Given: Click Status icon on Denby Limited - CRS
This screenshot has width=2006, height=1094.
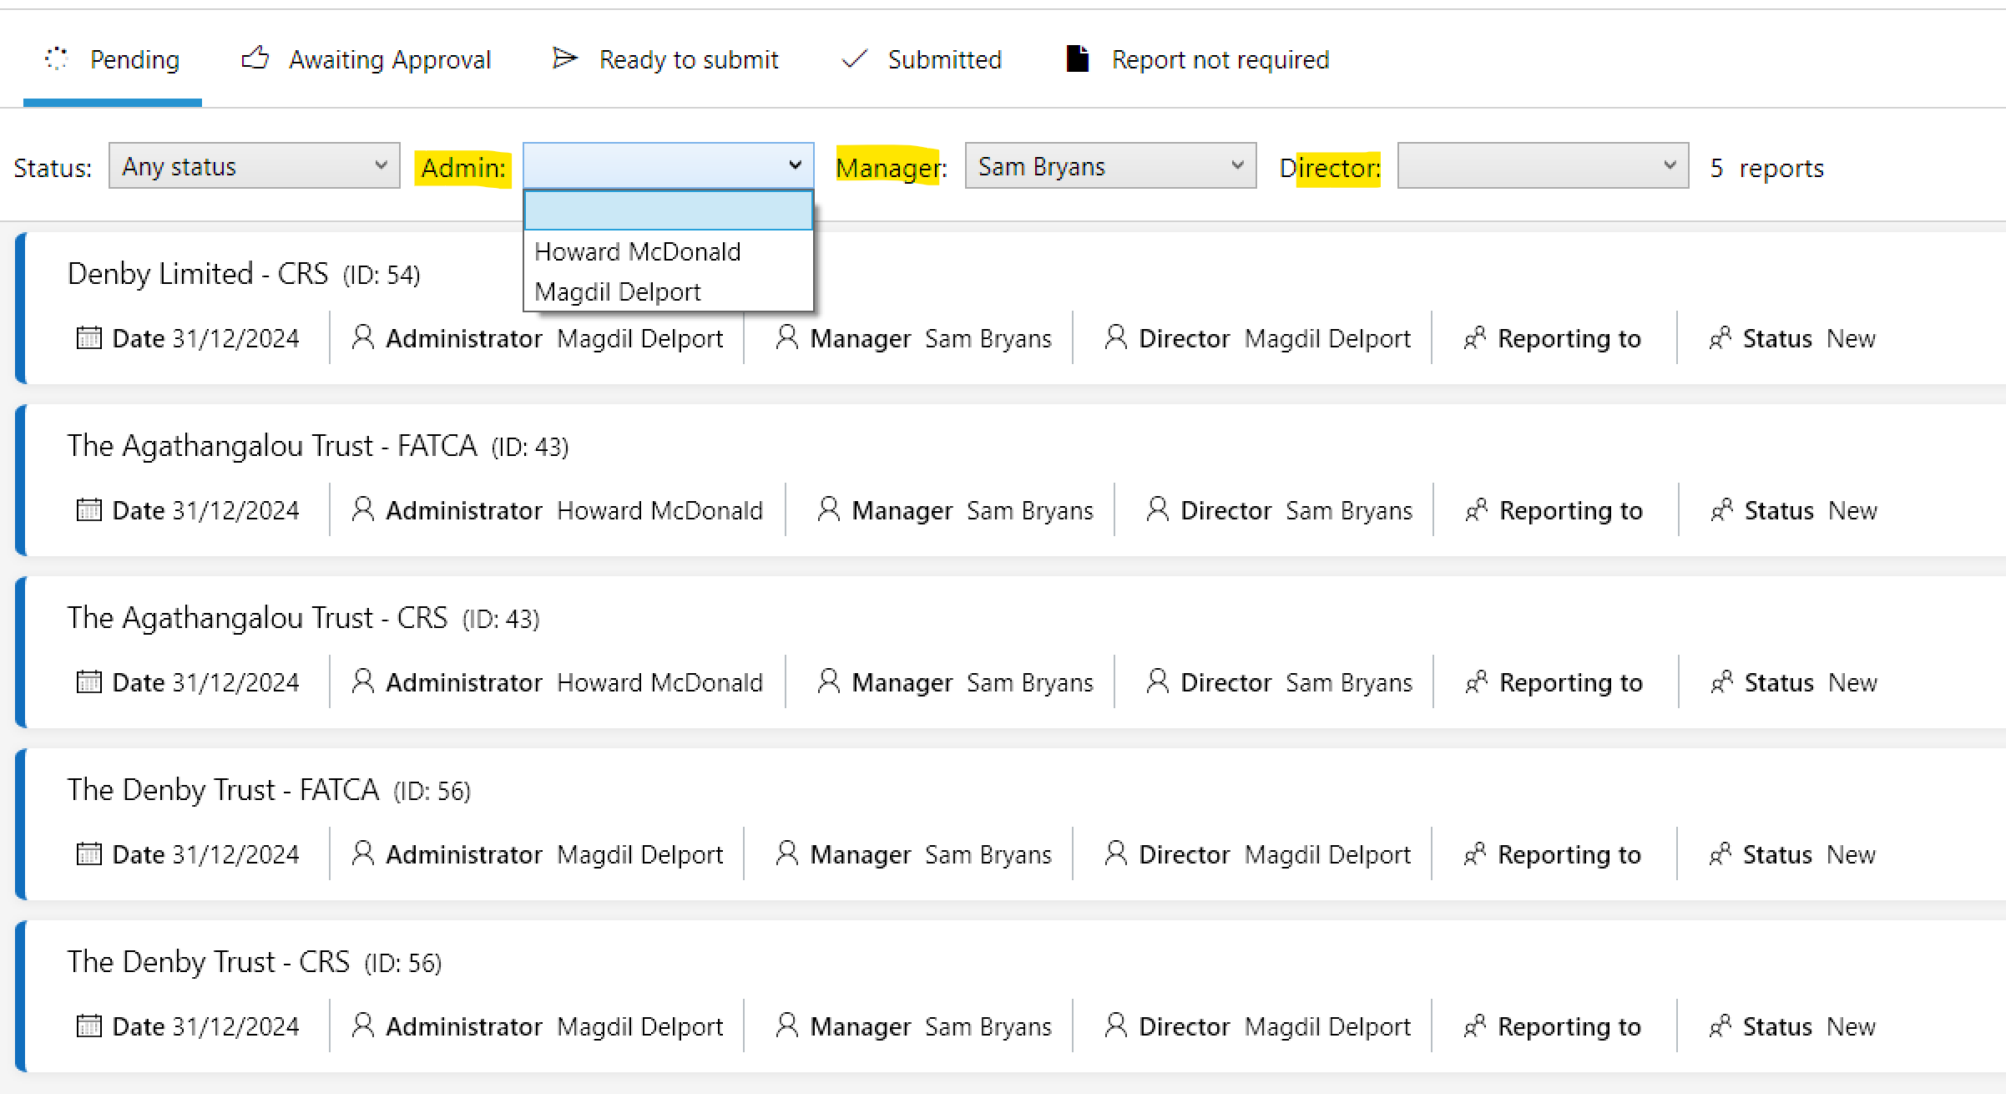Looking at the screenshot, I should tap(1721, 337).
